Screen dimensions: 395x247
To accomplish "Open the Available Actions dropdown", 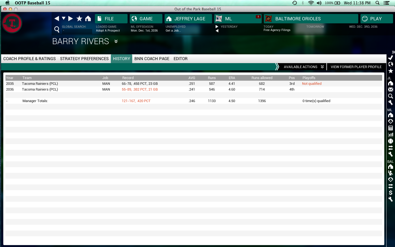I will (x=303, y=67).
